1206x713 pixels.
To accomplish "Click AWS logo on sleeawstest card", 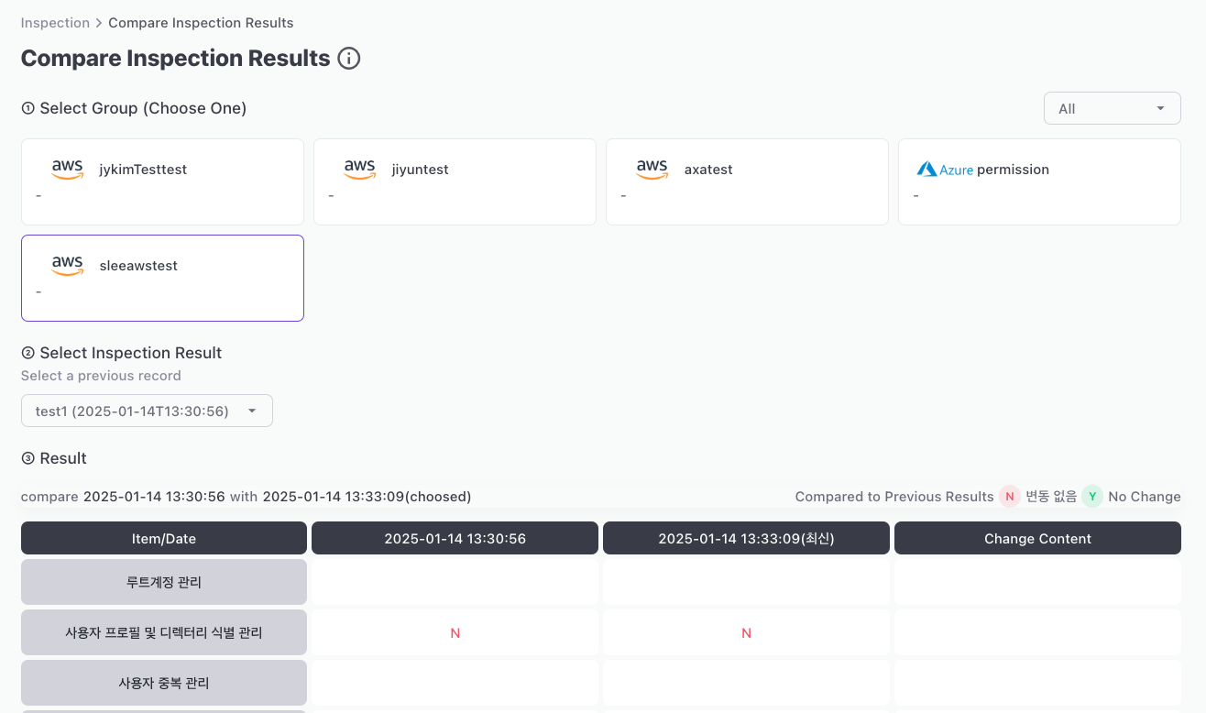I will click(68, 265).
